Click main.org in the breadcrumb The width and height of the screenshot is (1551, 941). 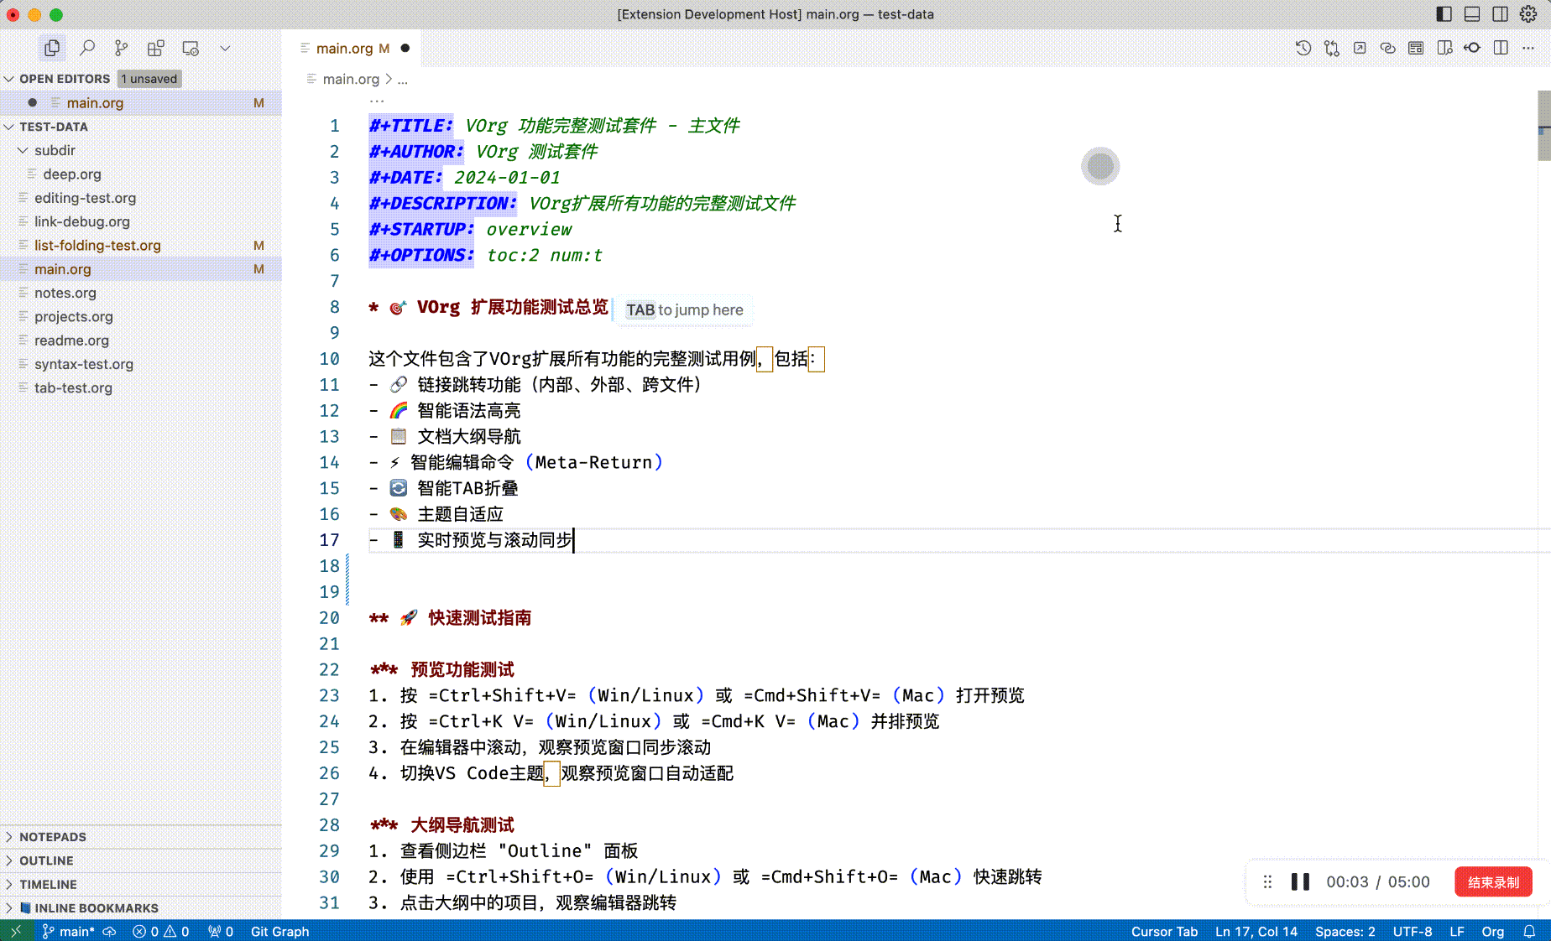(x=351, y=79)
